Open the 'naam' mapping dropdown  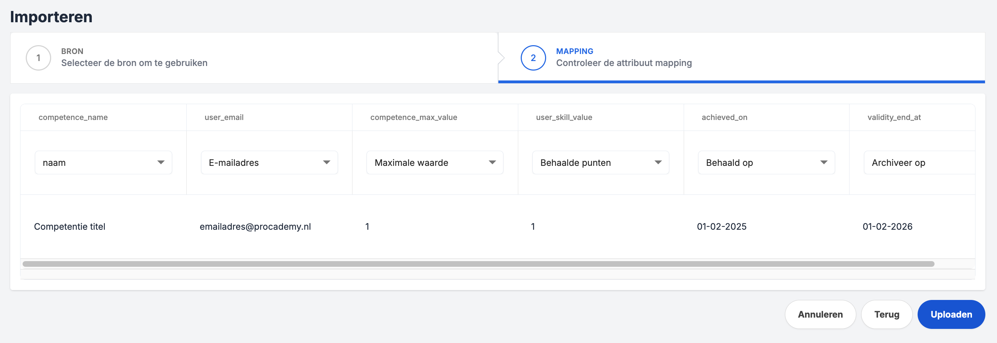pos(103,163)
